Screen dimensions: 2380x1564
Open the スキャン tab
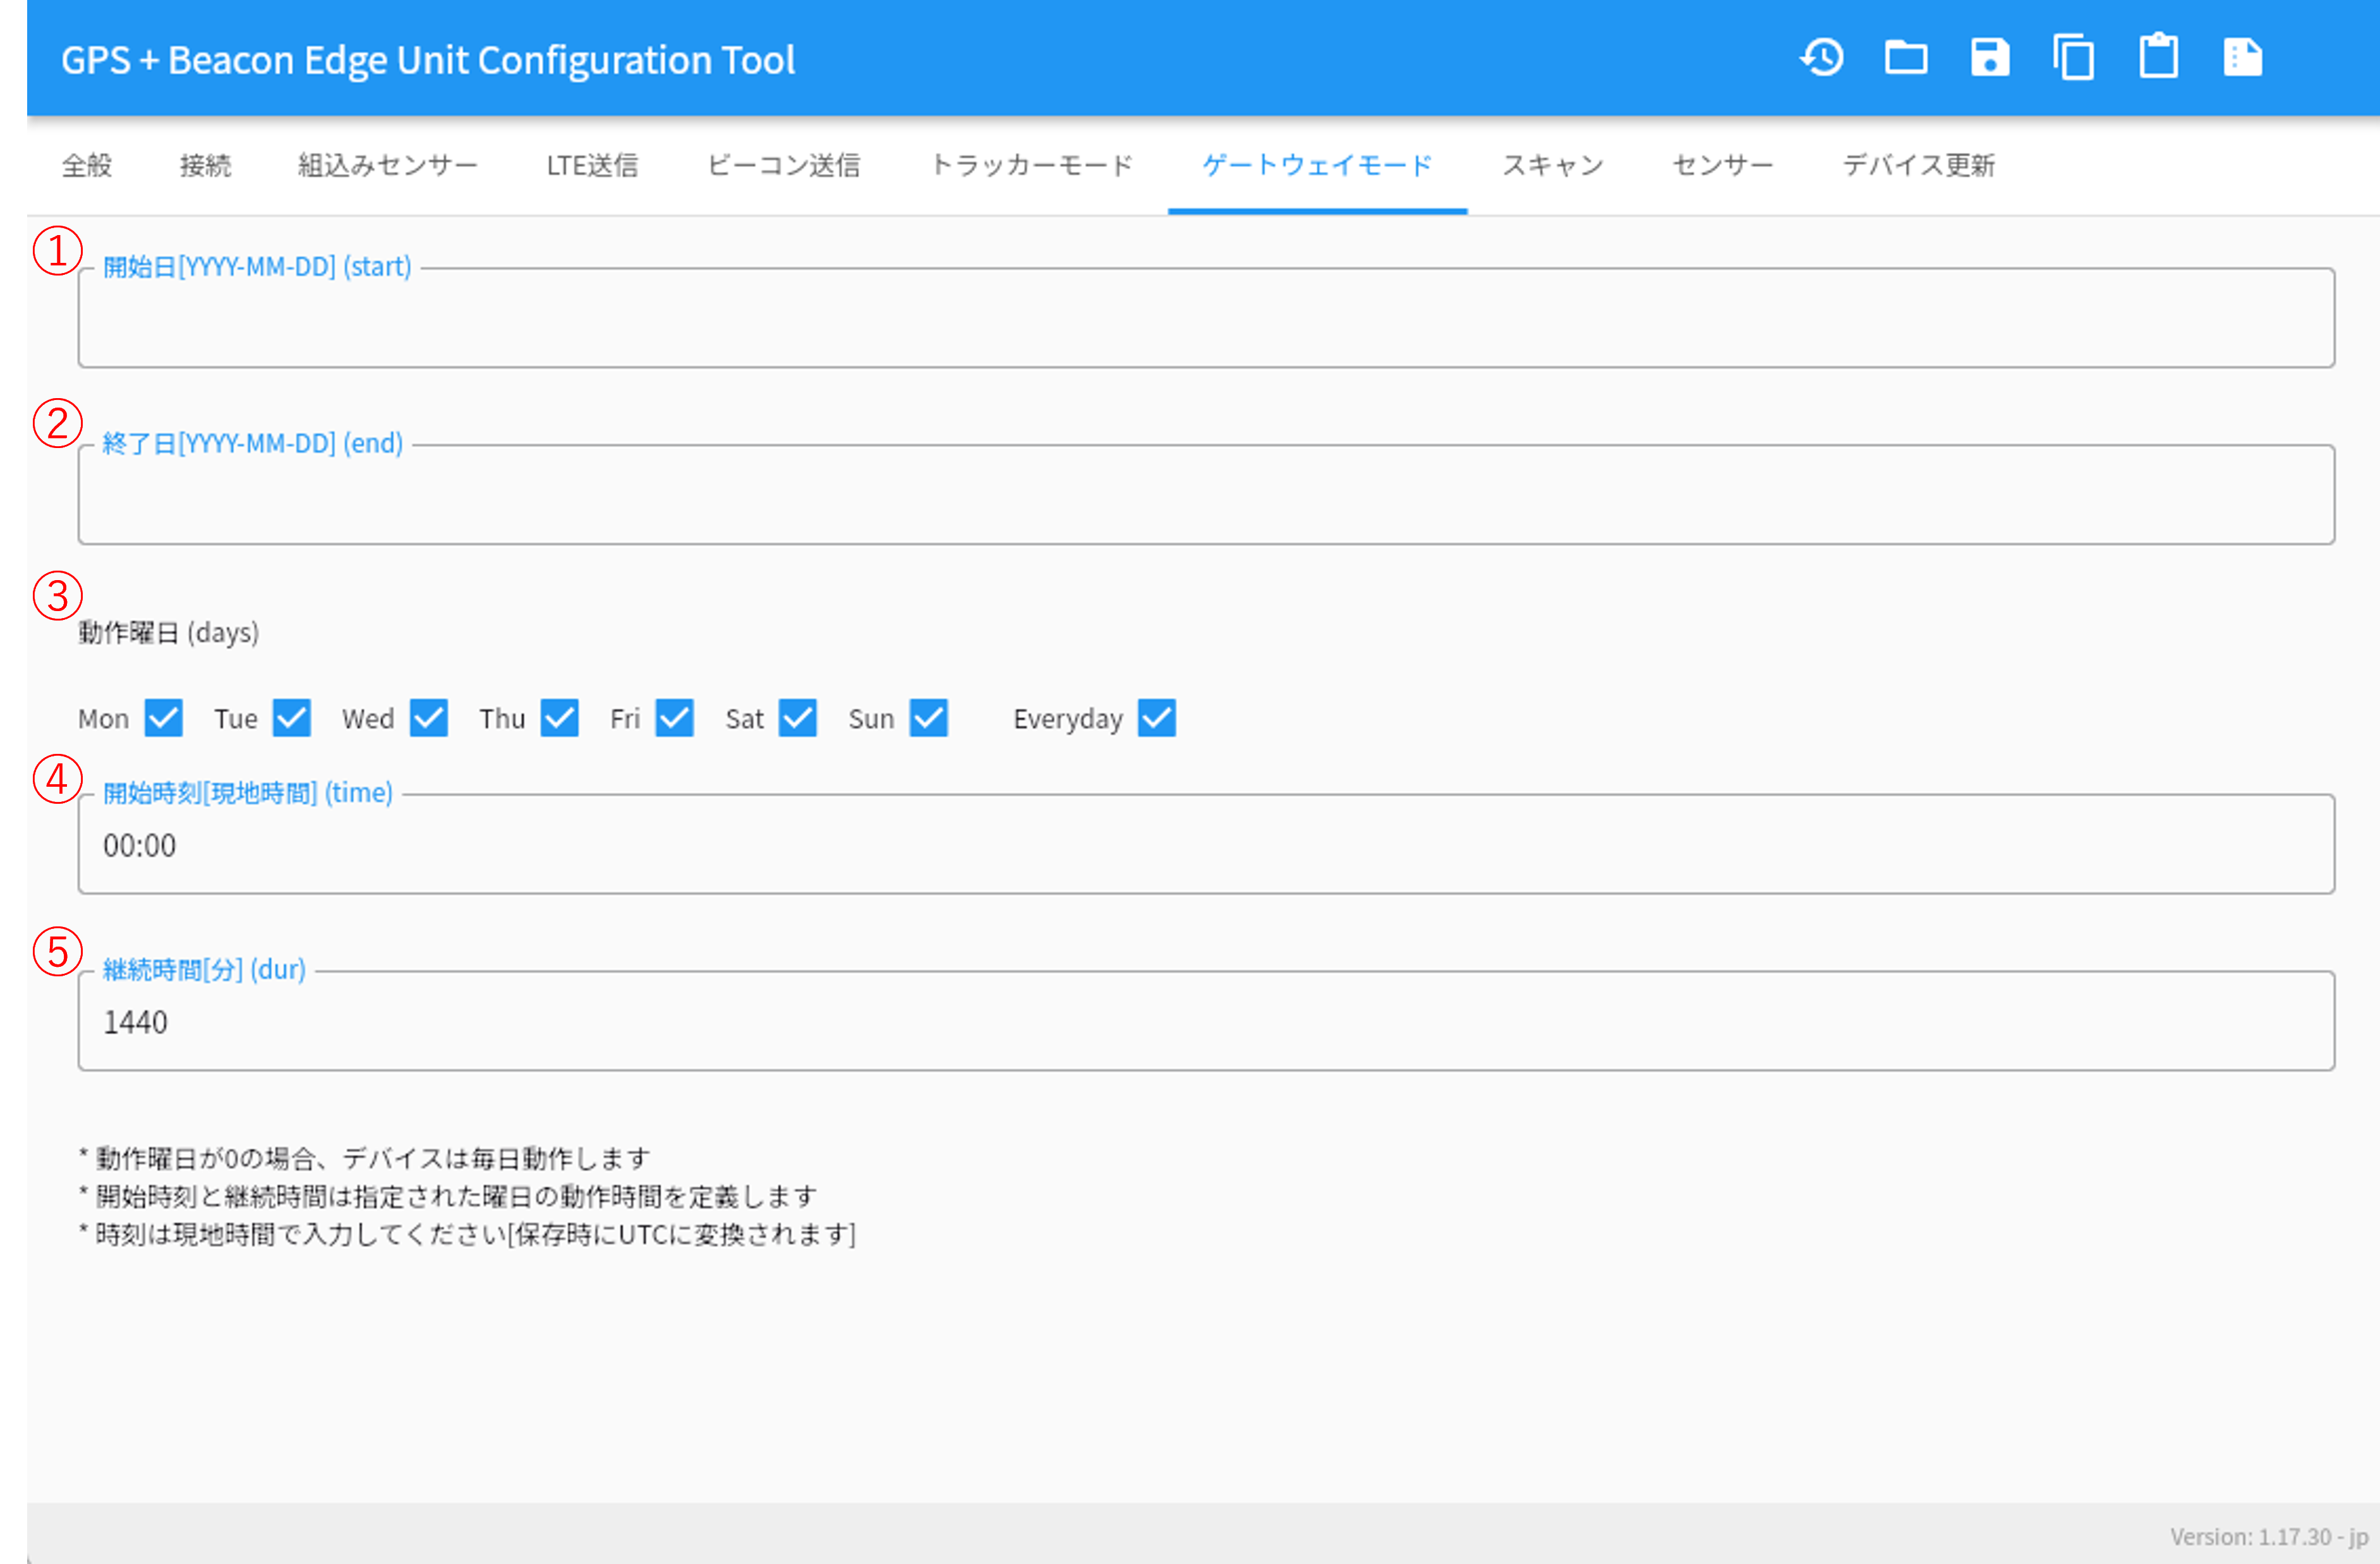(x=1553, y=165)
